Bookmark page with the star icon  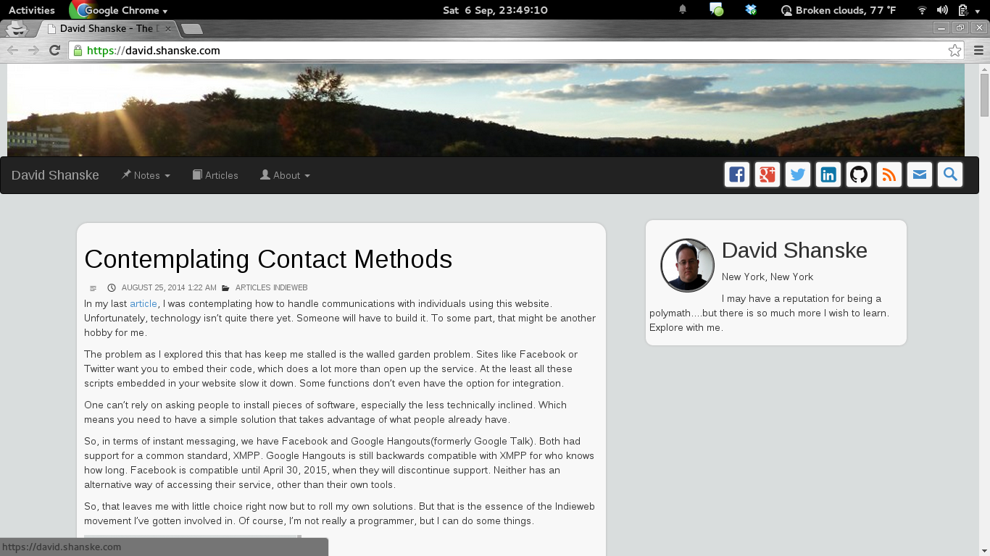tap(954, 51)
